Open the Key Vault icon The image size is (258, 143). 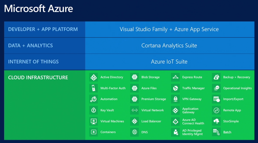[93, 110]
